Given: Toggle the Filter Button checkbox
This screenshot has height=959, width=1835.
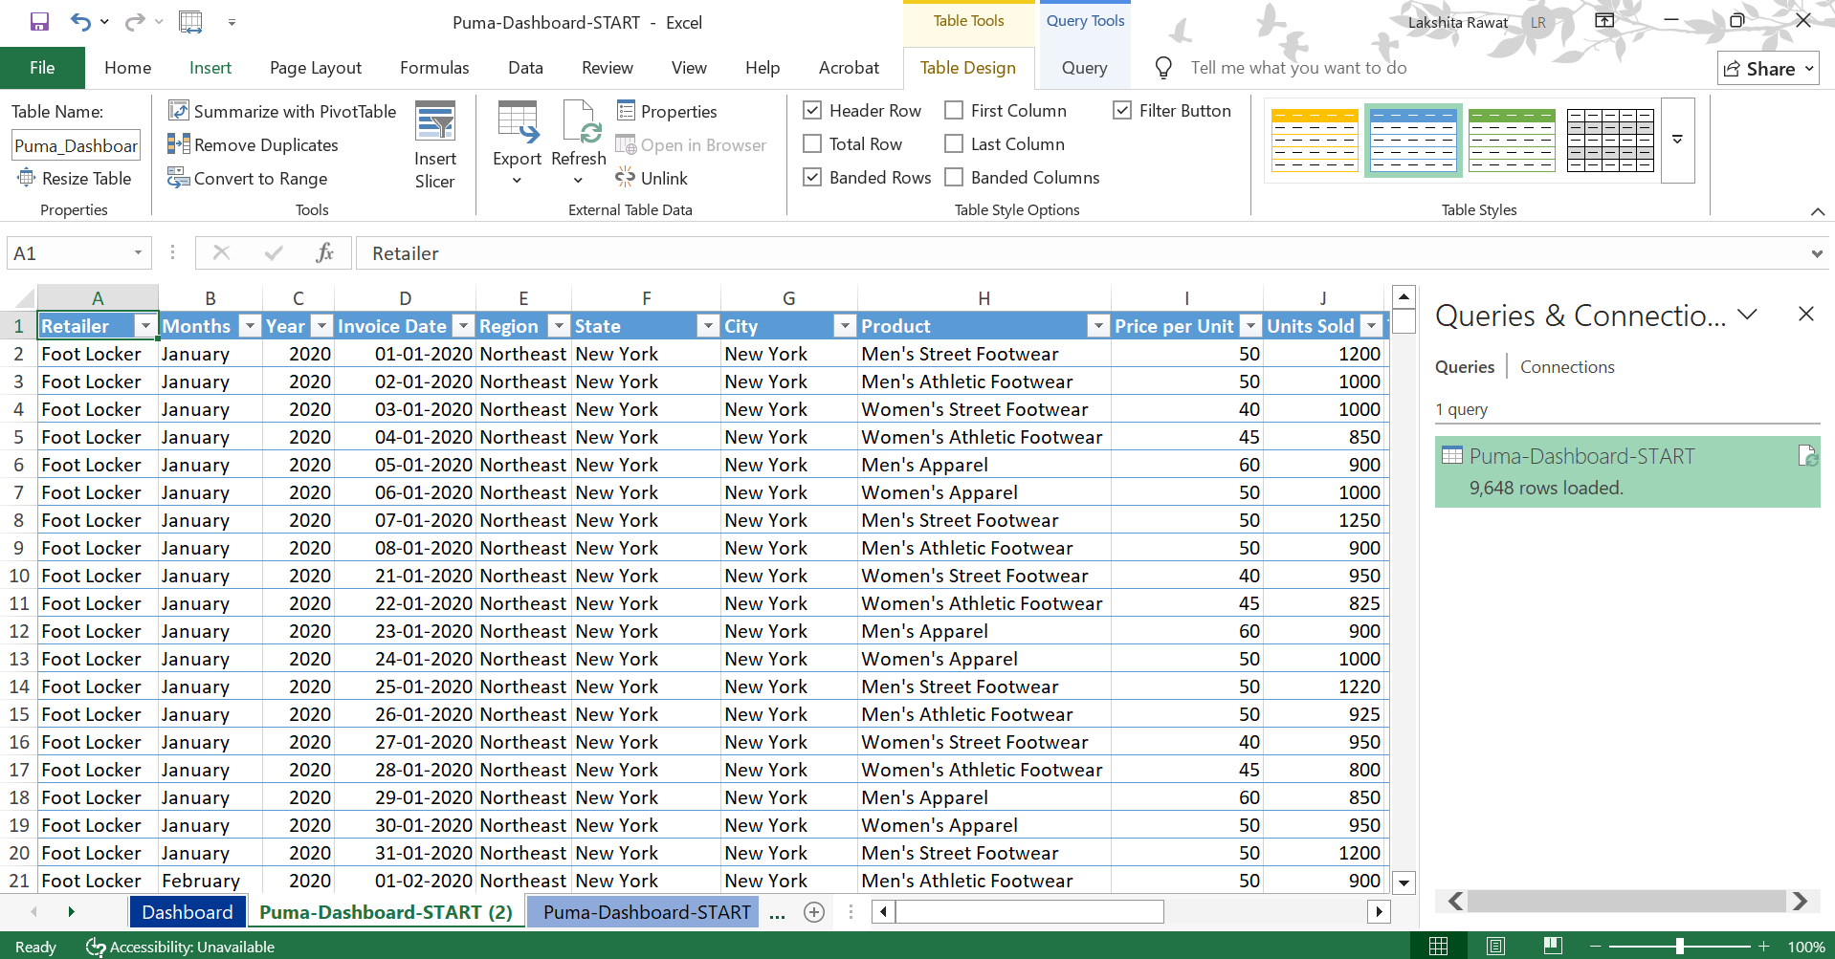Looking at the screenshot, I should pos(1122,111).
